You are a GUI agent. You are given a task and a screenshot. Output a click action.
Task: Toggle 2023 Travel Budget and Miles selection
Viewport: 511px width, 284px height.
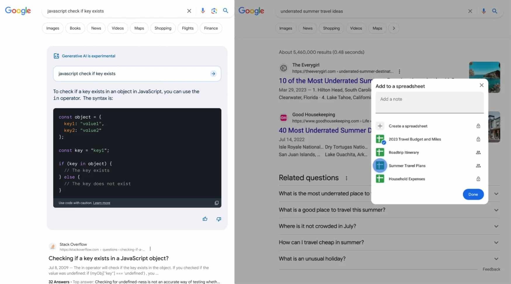pyautogui.click(x=380, y=139)
